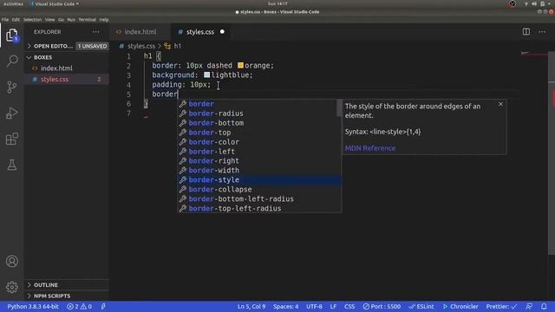This screenshot has width=555, height=312.
Task: Click the Prettier status bar item
Action: [x=501, y=306]
